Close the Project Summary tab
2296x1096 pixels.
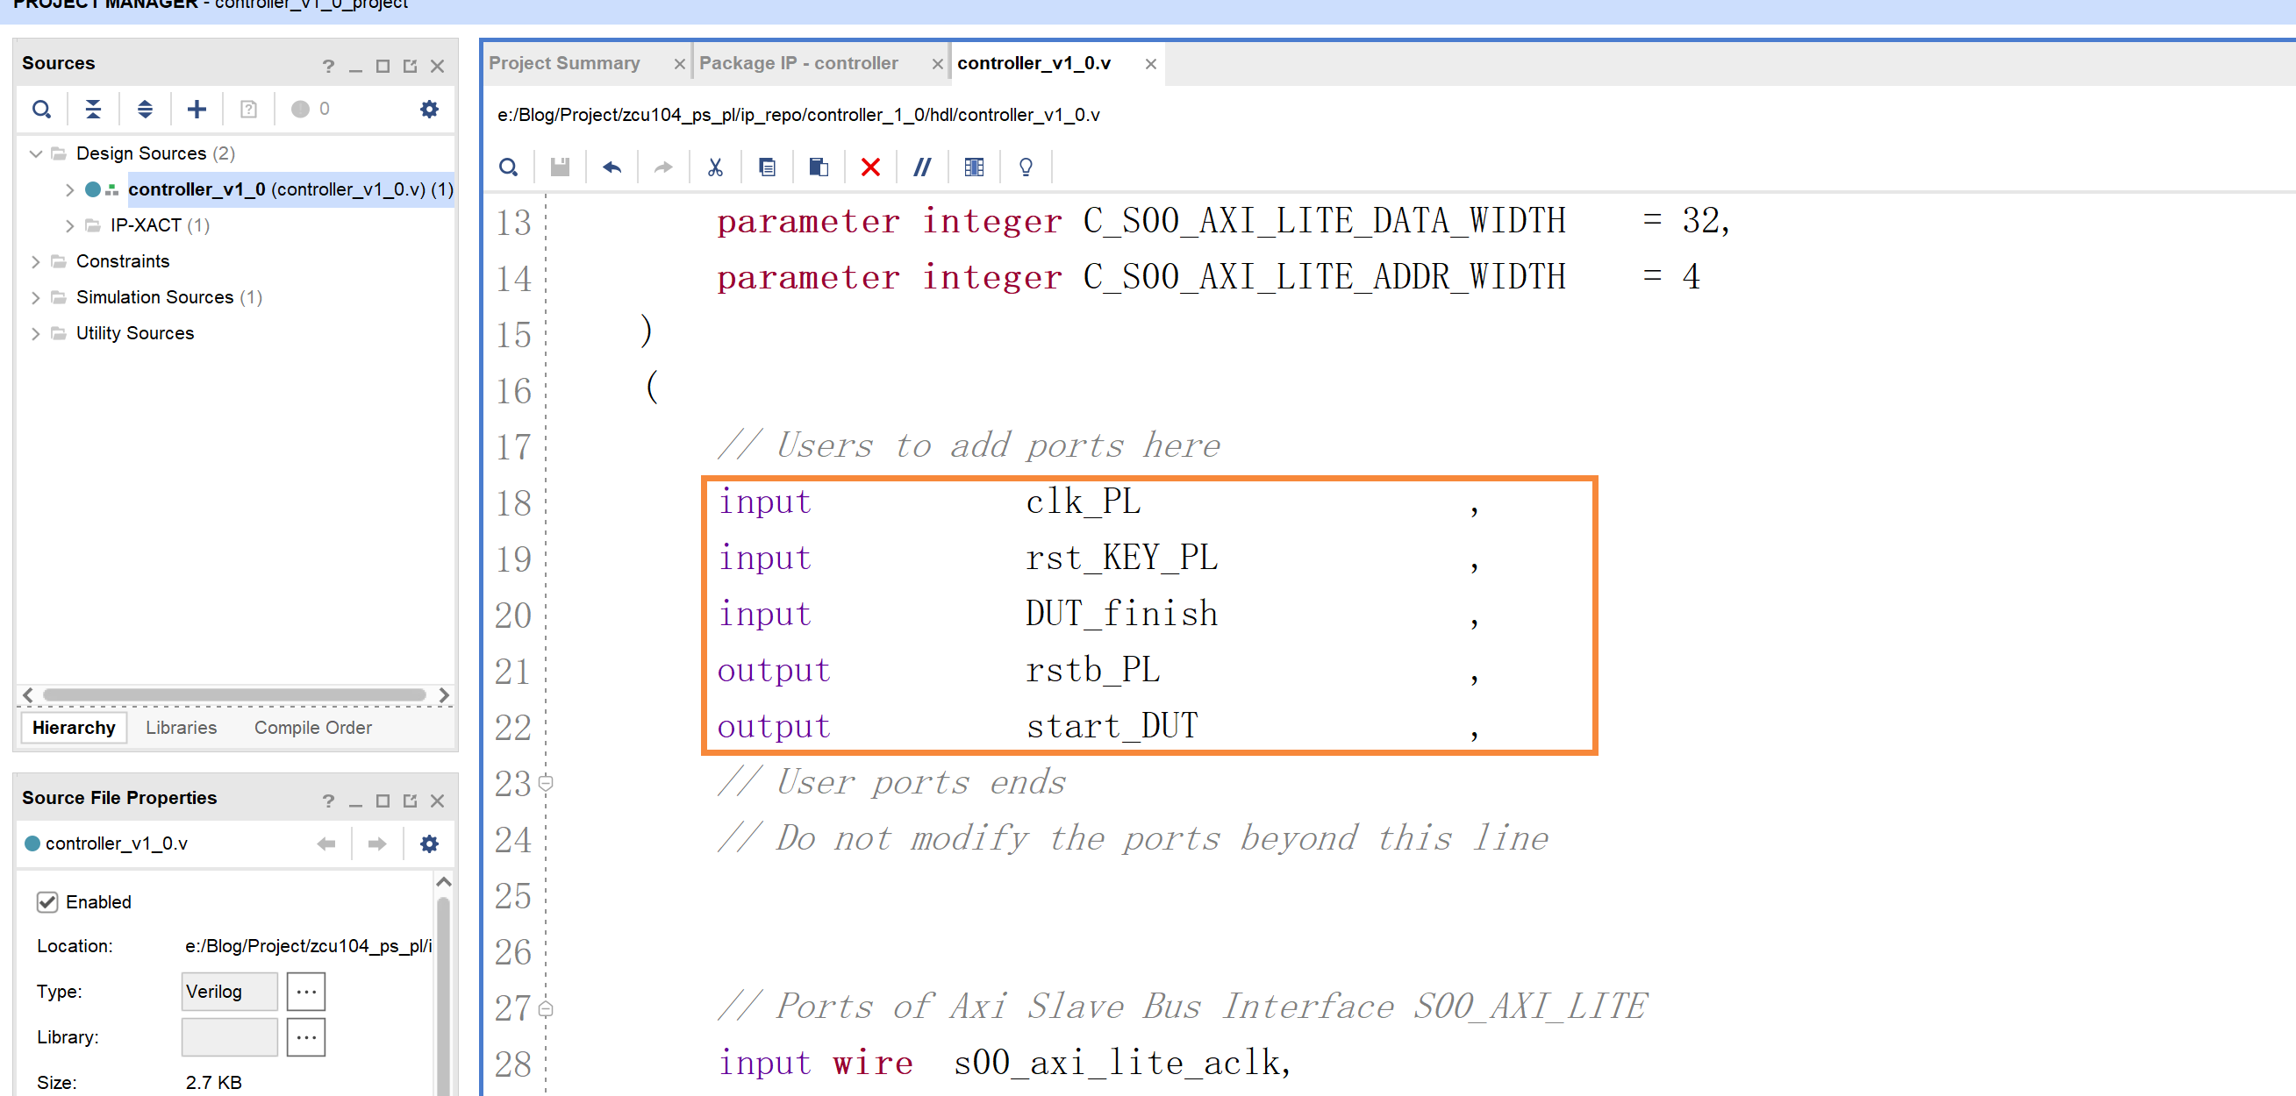(x=679, y=64)
